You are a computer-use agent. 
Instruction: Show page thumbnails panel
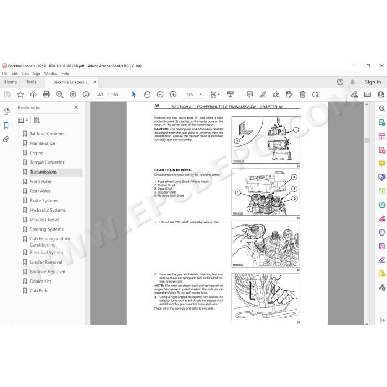click(7, 111)
